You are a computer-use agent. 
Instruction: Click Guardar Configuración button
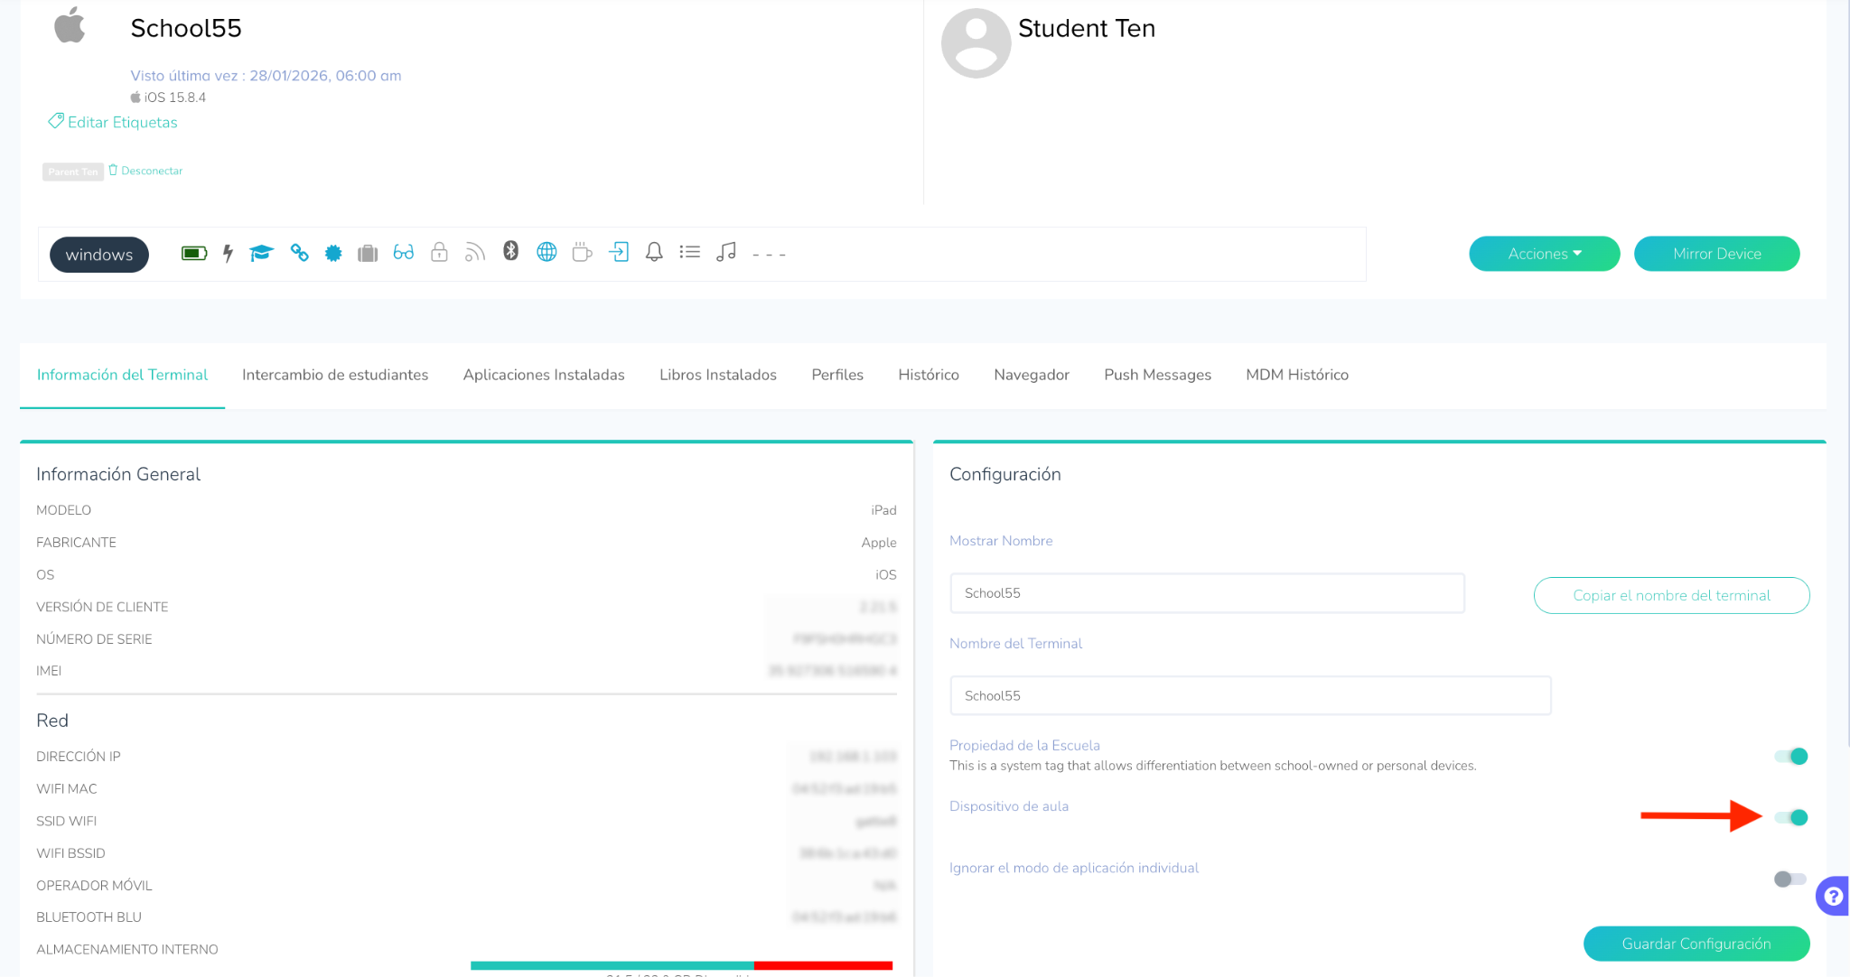(1696, 944)
